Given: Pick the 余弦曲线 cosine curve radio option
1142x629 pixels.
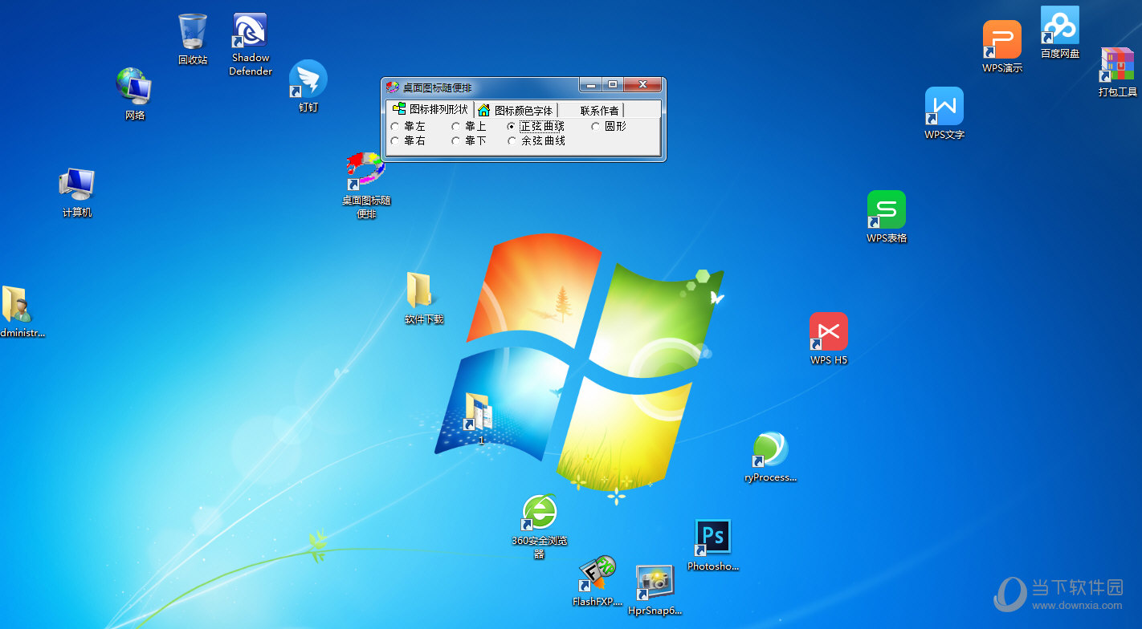Looking at the screenshot, I should 536,140.
